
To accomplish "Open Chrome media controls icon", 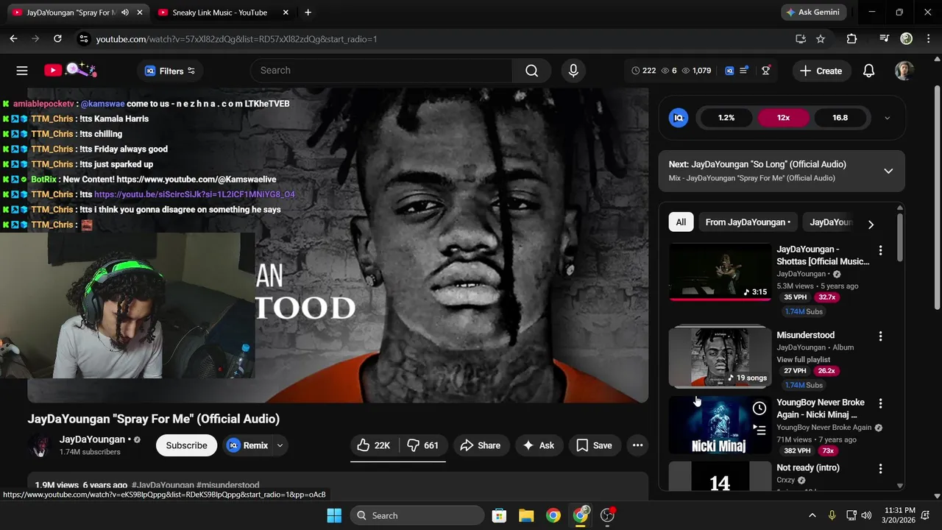I will pyautogui.click(x=884, y=39).
